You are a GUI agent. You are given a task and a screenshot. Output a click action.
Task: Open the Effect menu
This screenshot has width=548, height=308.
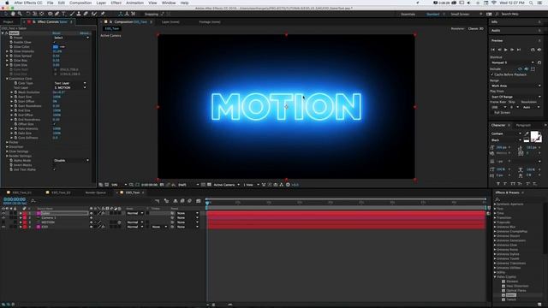pos(116,3)
